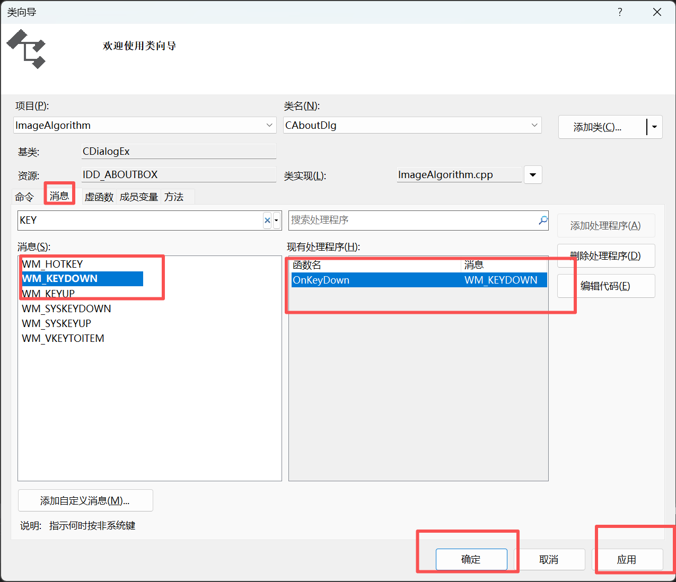Click the ImageAlgorithm.cpp class implementation field
Viewport: 676px width, 582px height.
[459, 175]
